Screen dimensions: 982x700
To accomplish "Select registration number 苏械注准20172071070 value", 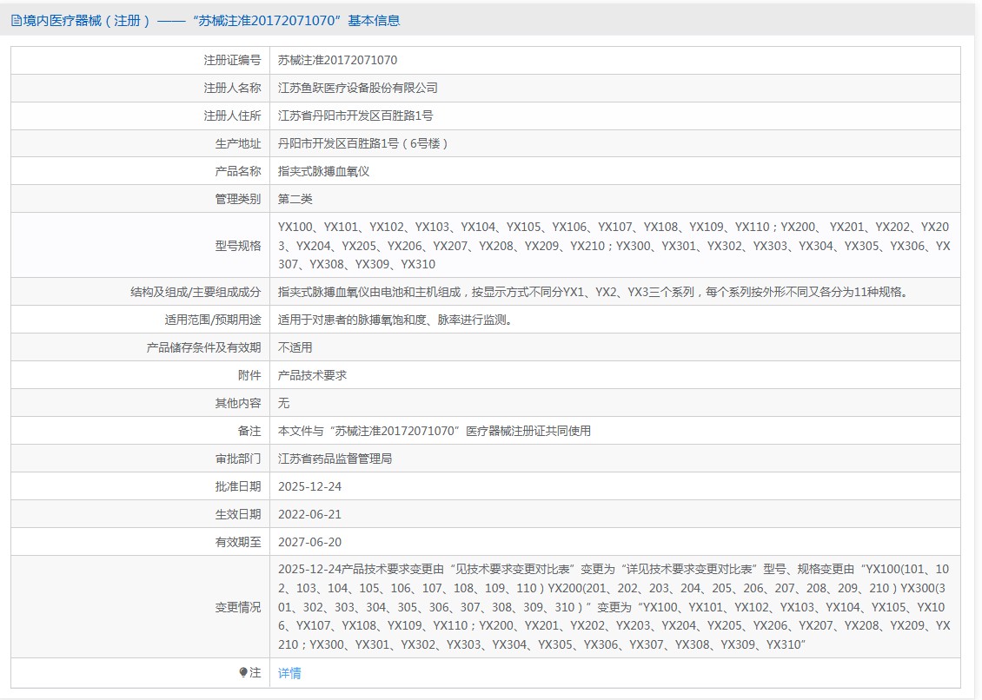I will click(x=337, y=60).
